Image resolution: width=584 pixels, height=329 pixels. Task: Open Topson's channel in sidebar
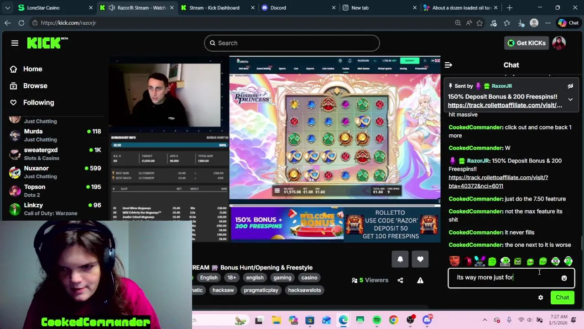(x=56, y=191)
